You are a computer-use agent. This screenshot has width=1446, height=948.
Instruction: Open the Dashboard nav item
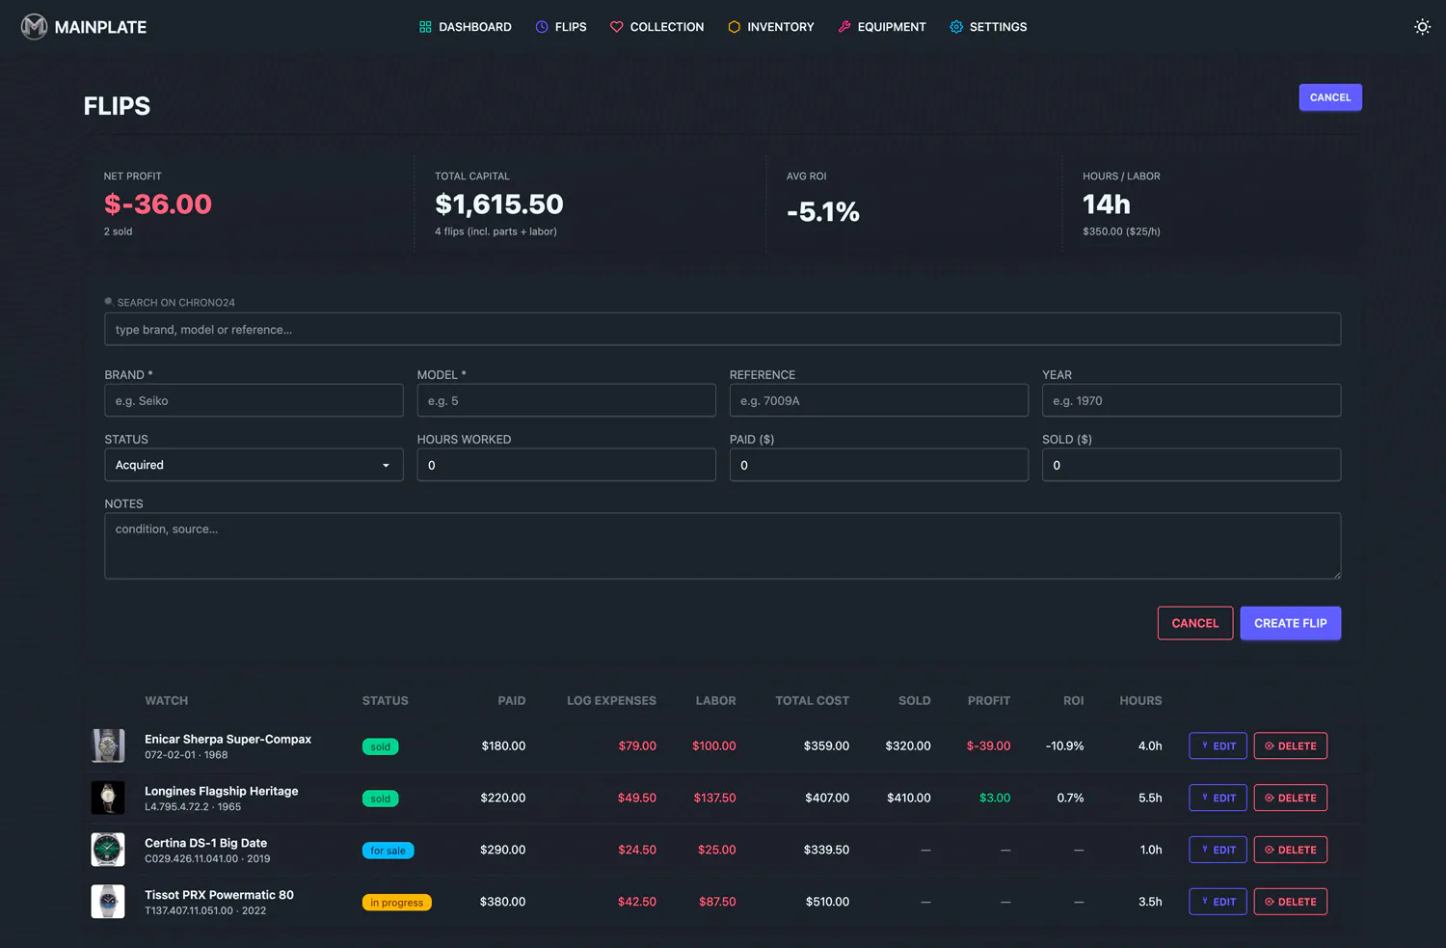466,27
